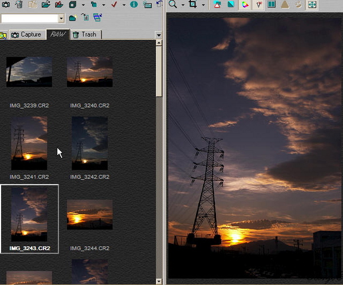343x285 pixels.
Task: Open the tab list dropdown arrow
Action: tap(158, 35)
